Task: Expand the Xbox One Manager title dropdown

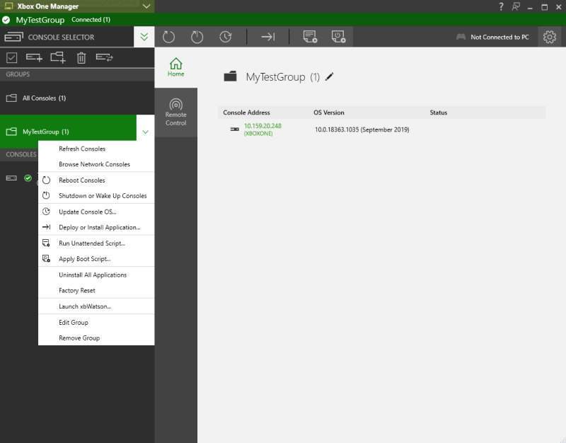Action: 146,6
